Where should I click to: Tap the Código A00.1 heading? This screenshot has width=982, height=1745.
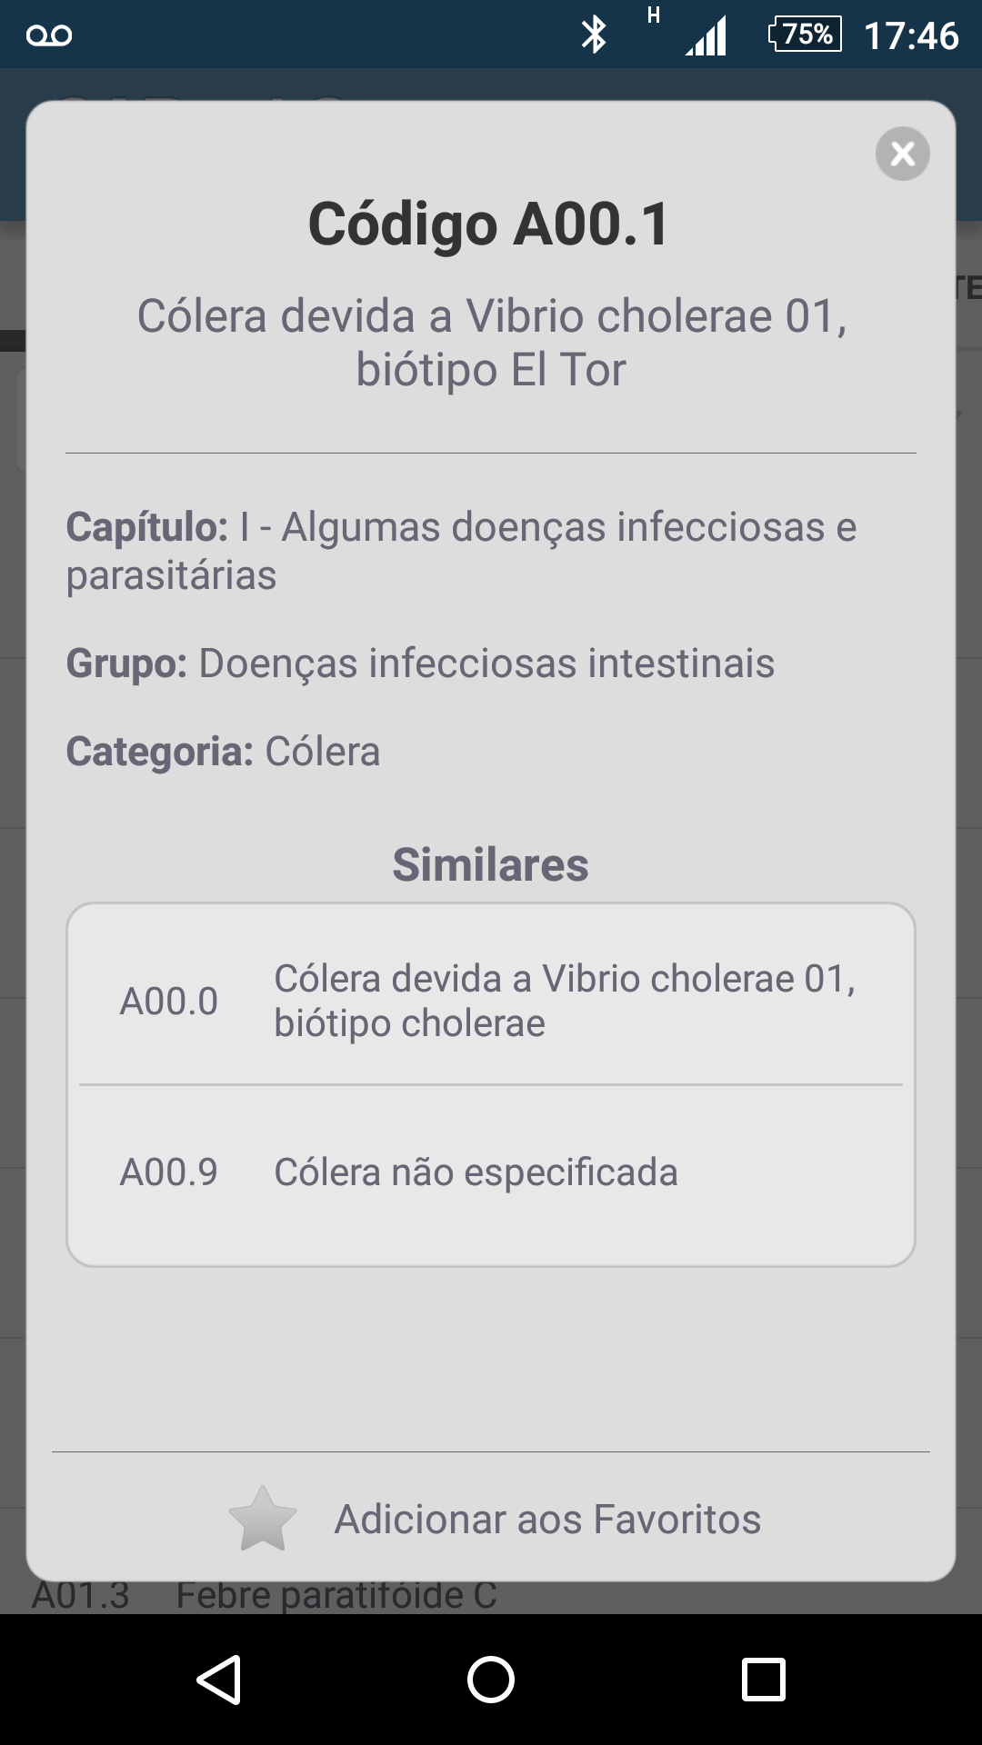[x=490, y=224]
